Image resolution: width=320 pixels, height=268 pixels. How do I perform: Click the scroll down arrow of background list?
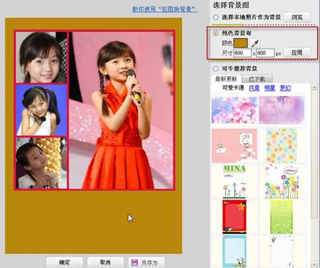tap(314, 264)
